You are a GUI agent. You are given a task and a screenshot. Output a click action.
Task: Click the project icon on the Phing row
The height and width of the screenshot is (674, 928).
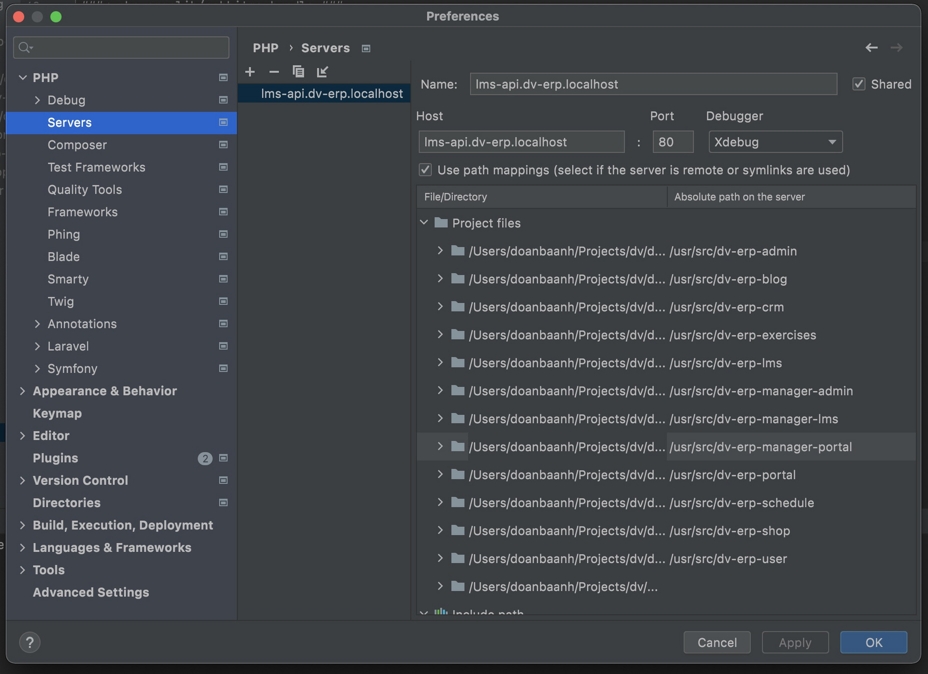tap(223, 234)
